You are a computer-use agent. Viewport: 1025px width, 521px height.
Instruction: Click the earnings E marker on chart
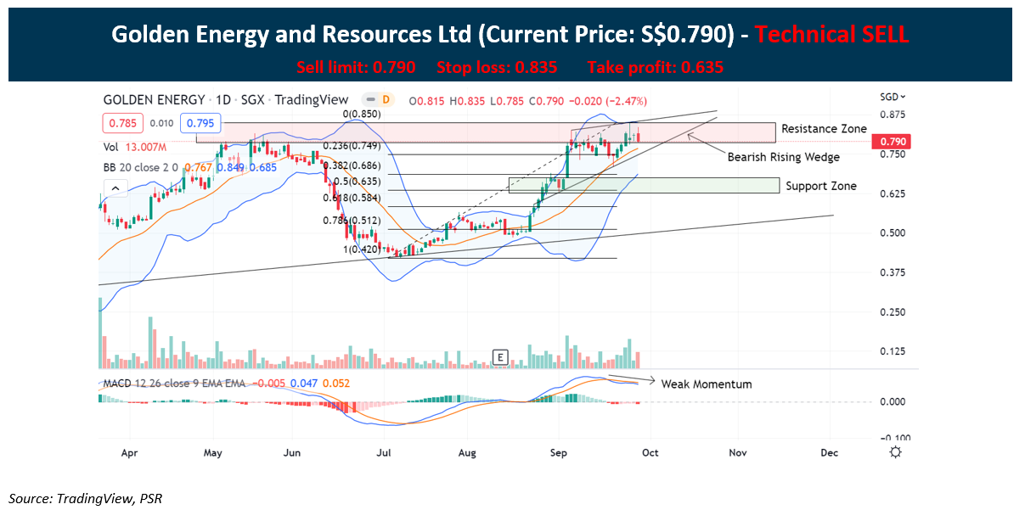coord(501,357)
